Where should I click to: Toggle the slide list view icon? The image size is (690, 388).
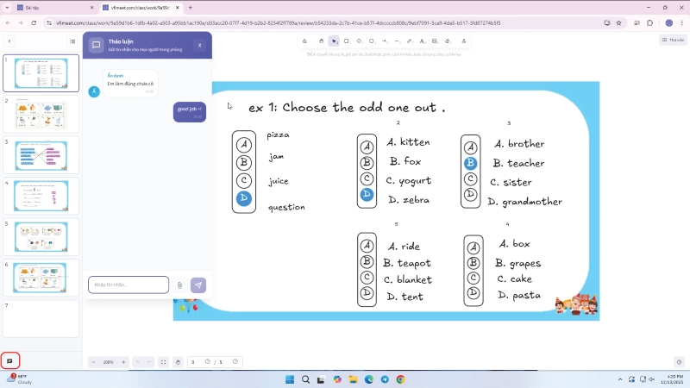72,41
